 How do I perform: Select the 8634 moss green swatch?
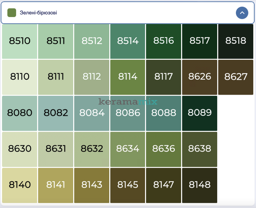point(128,149)
